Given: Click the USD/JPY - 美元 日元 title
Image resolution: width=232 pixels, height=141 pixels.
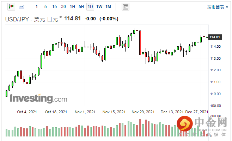Looking at the screenshot, I should click(x=31, y=19).
